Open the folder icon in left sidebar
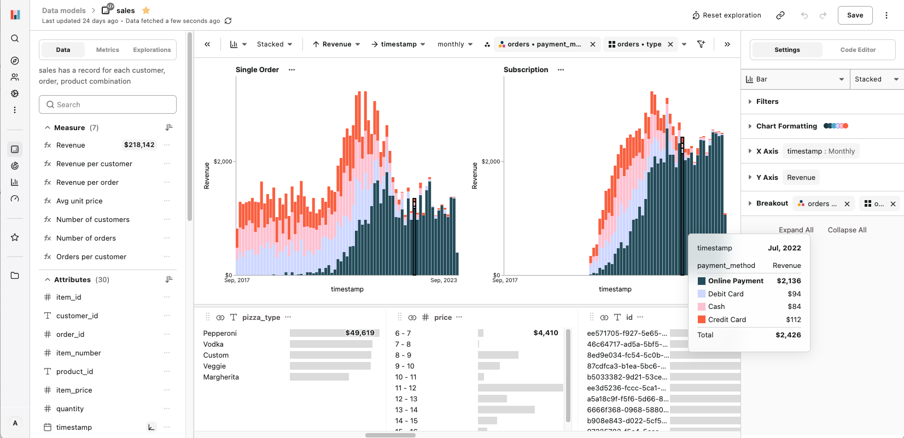 [15, 276]
